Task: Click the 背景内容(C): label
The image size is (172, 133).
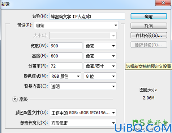Action: click(x=36, y=86)
